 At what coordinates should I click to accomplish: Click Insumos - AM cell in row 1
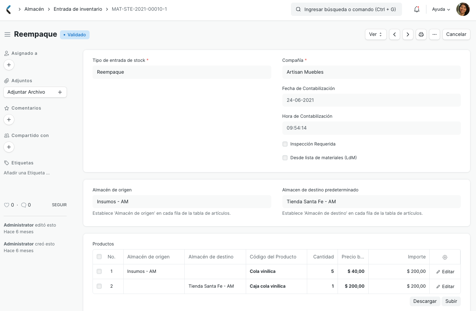click(x=154, y=271)
